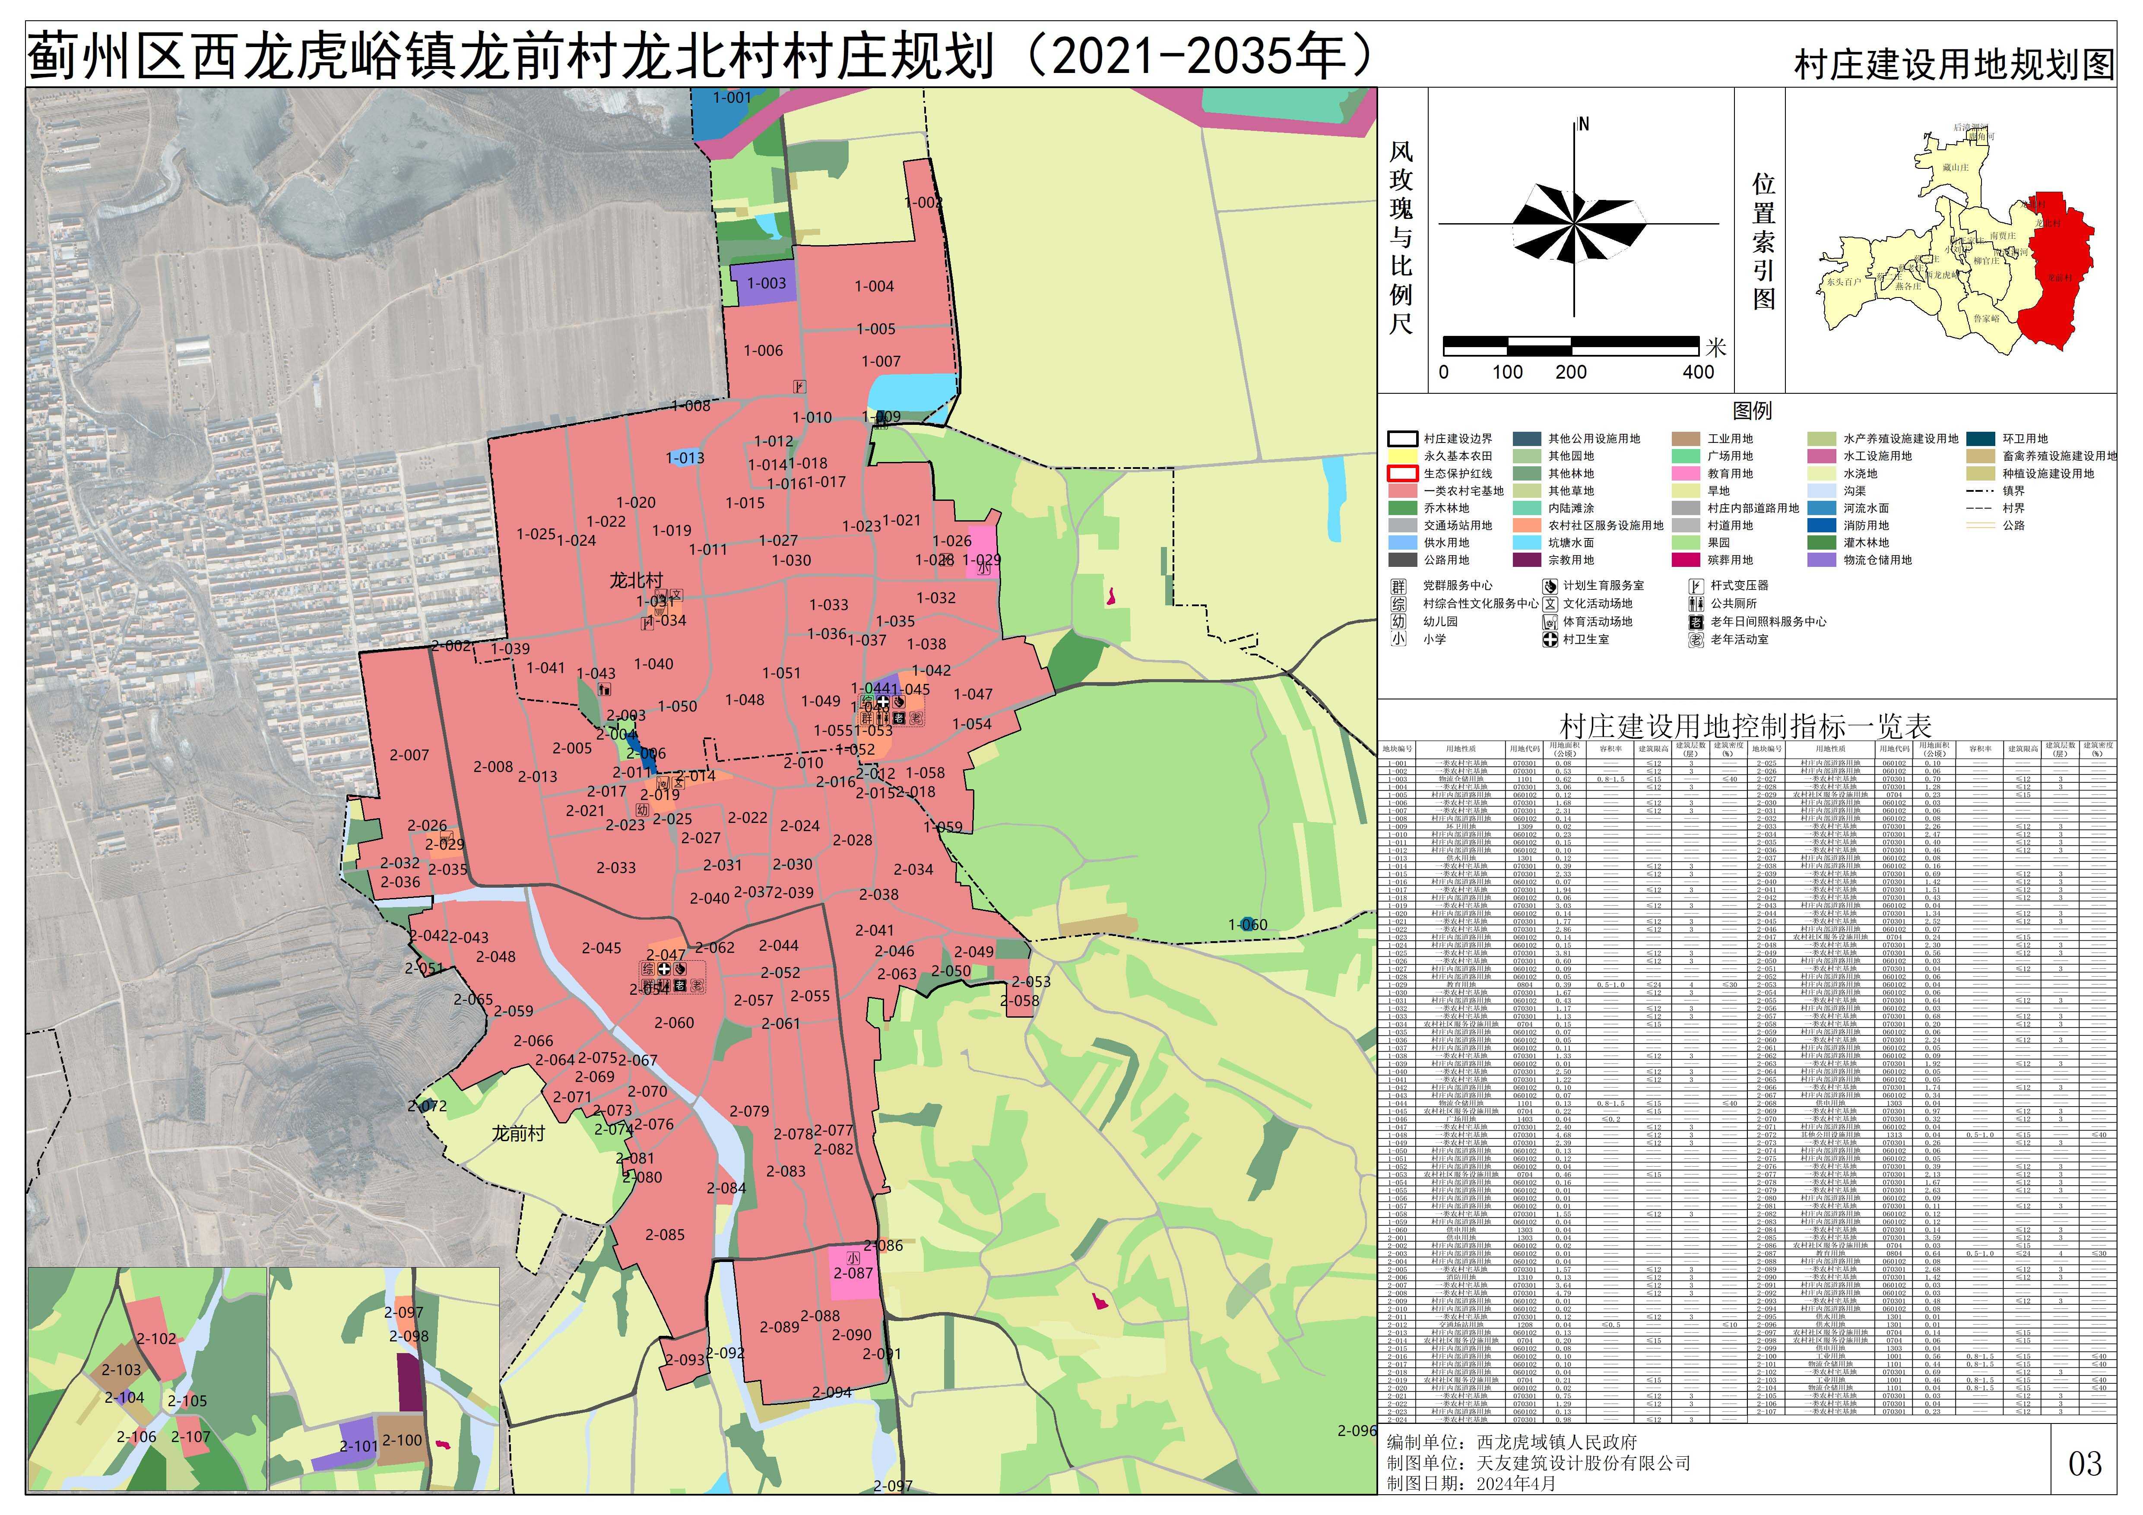Click the 公共厕所 restroom legend icon
This screenshot has width=2143, height=1515.
point(1696,604)
